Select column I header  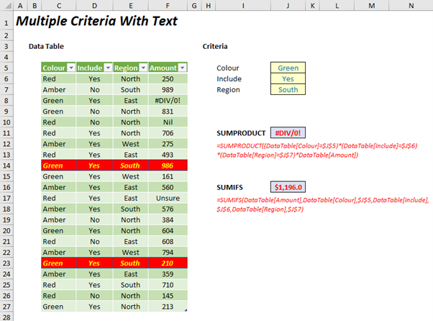(243, 6)
